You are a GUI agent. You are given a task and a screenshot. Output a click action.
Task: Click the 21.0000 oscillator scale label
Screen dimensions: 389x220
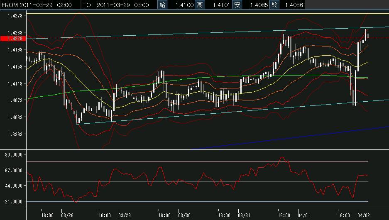tap(14, 202)
